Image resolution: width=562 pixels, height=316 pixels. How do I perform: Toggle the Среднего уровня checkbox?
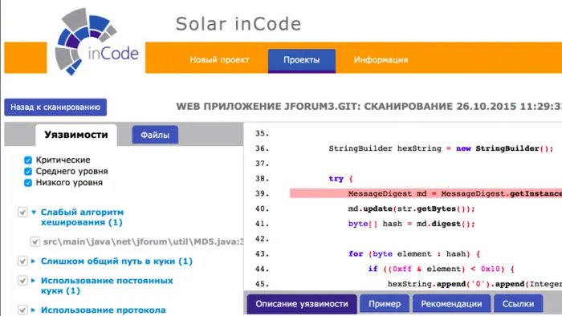(28, 172)
